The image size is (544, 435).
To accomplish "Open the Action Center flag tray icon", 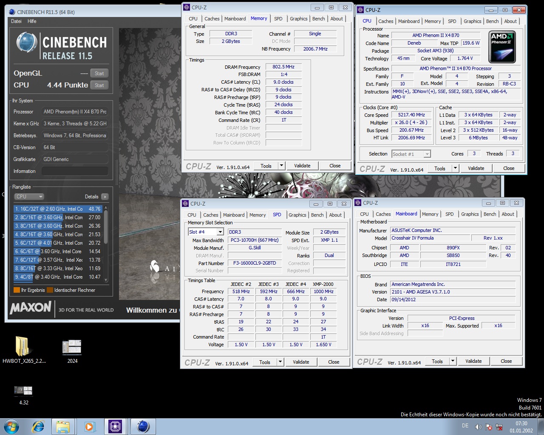I will tap(489, 427).
